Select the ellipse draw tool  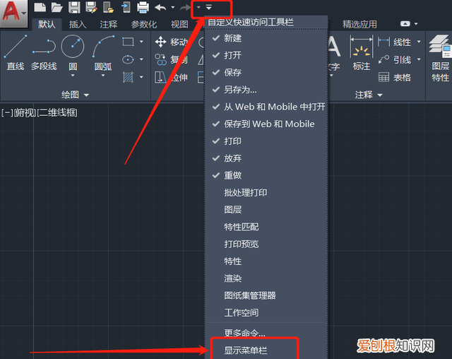pos(128,59)
